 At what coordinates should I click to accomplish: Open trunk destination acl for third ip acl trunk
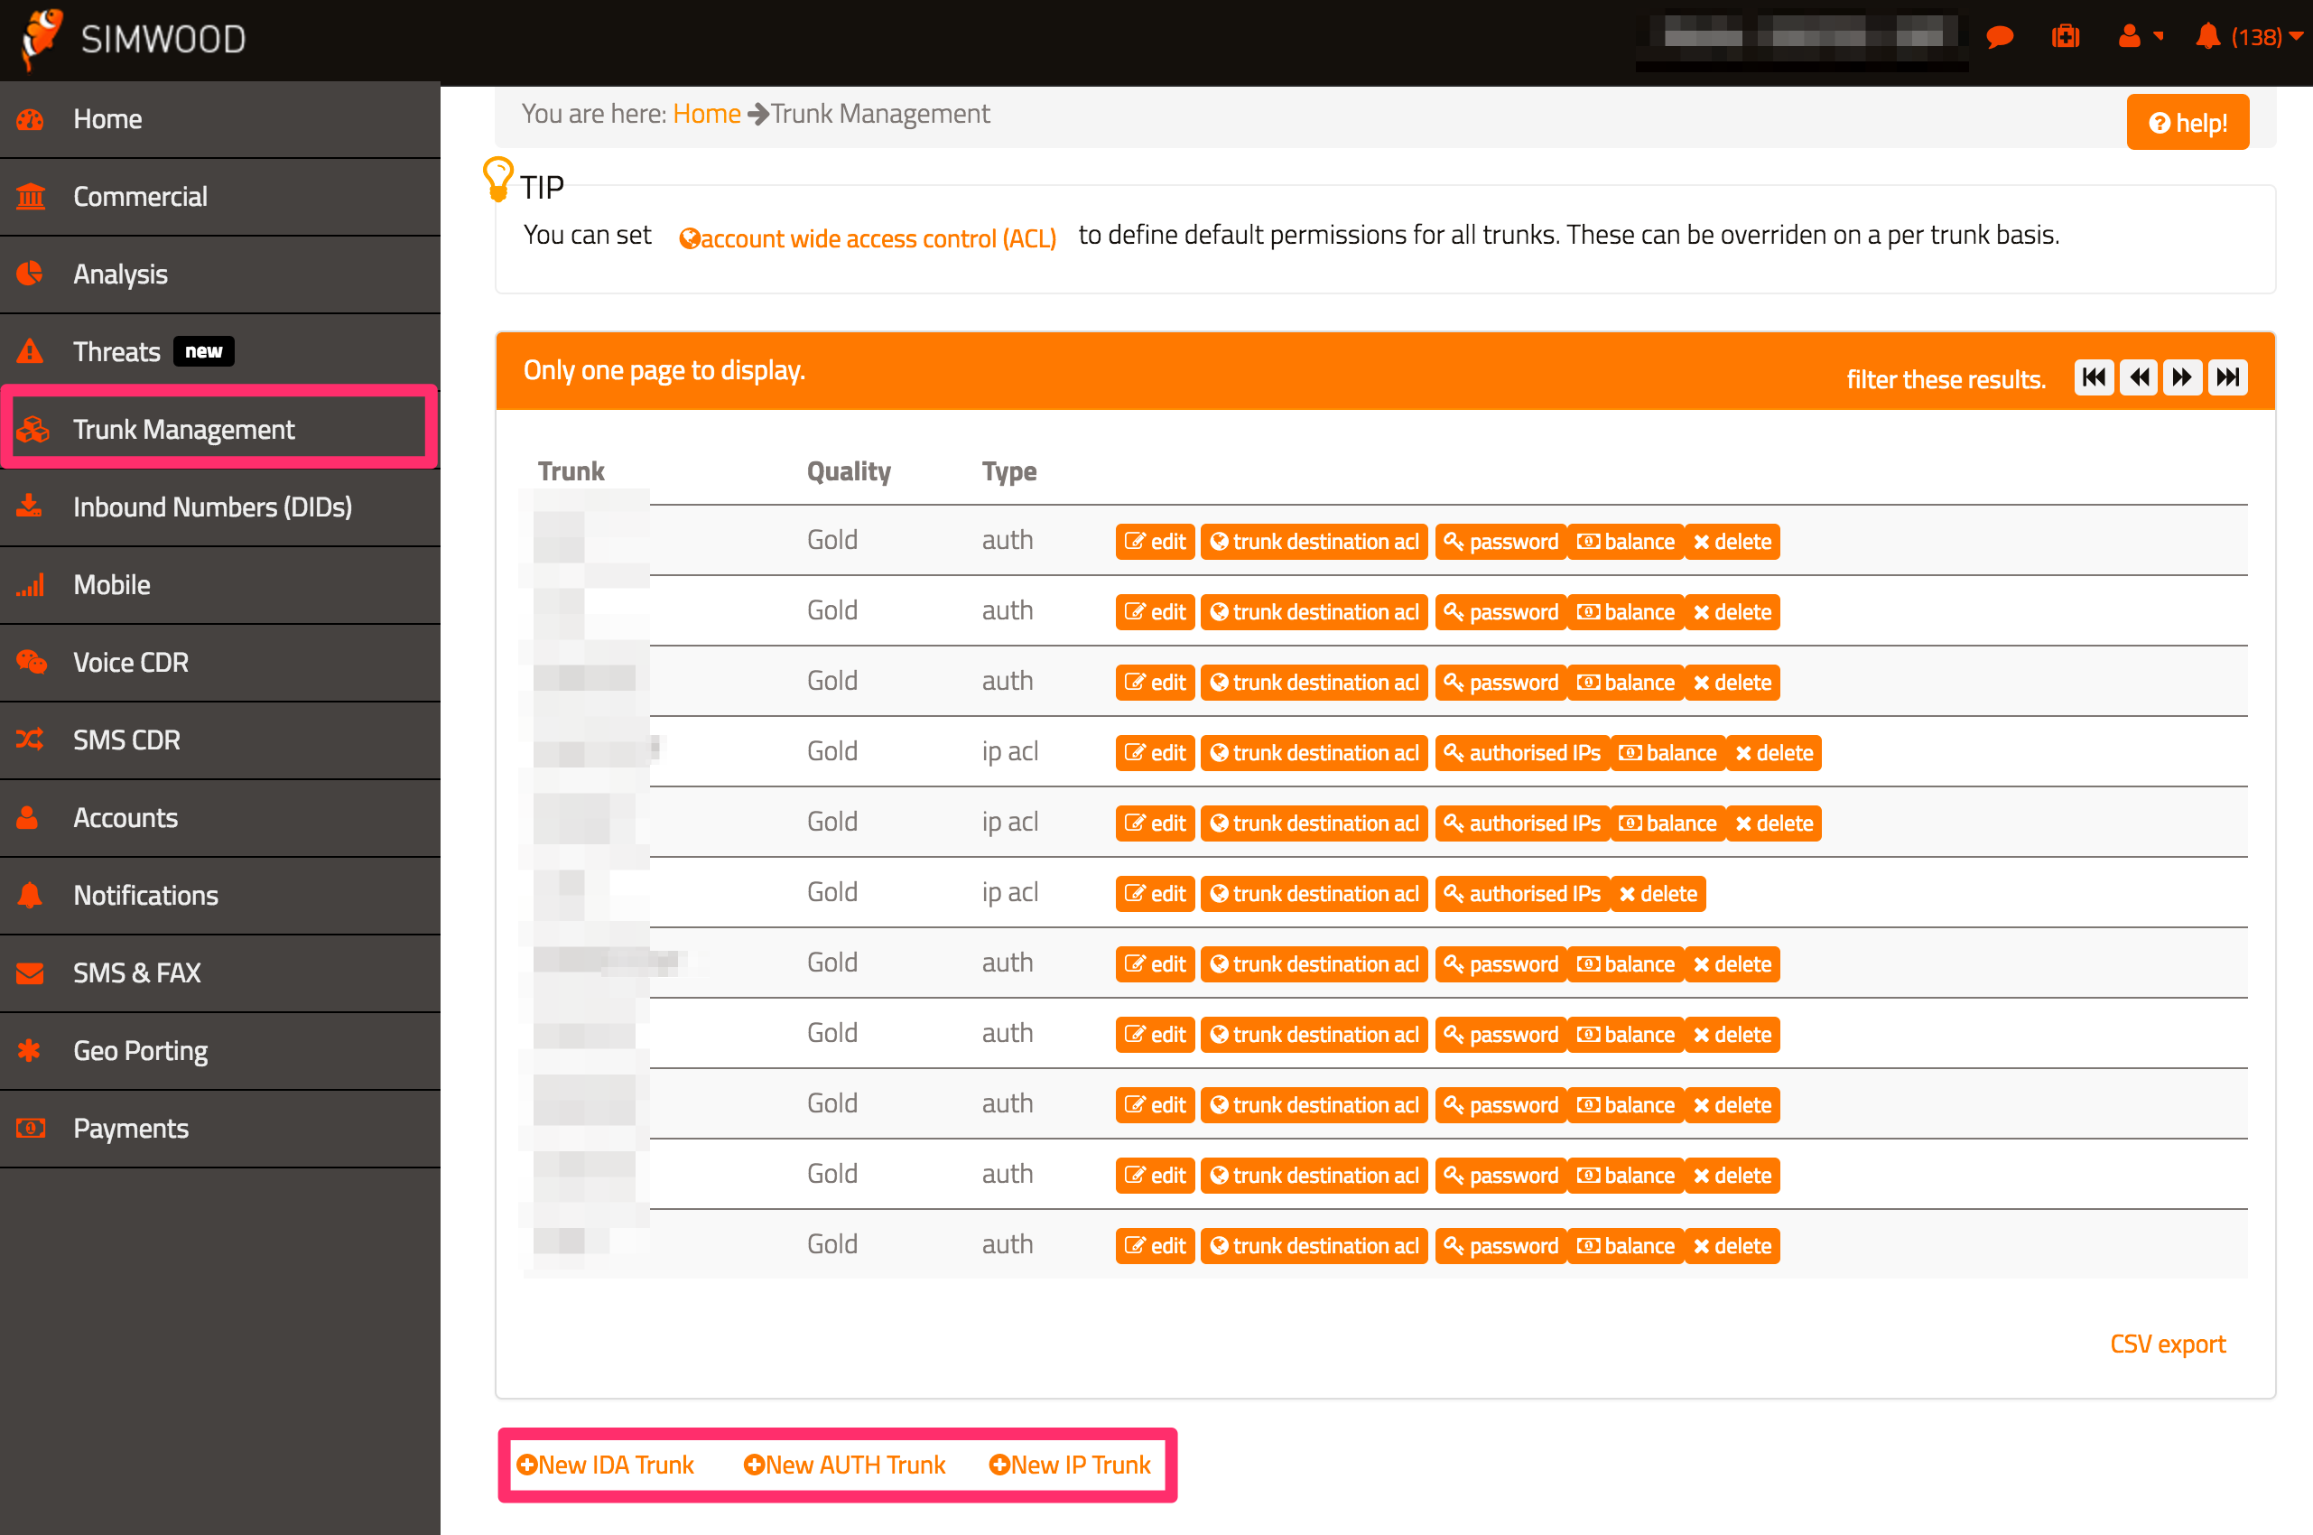[x=1314, y=894]
